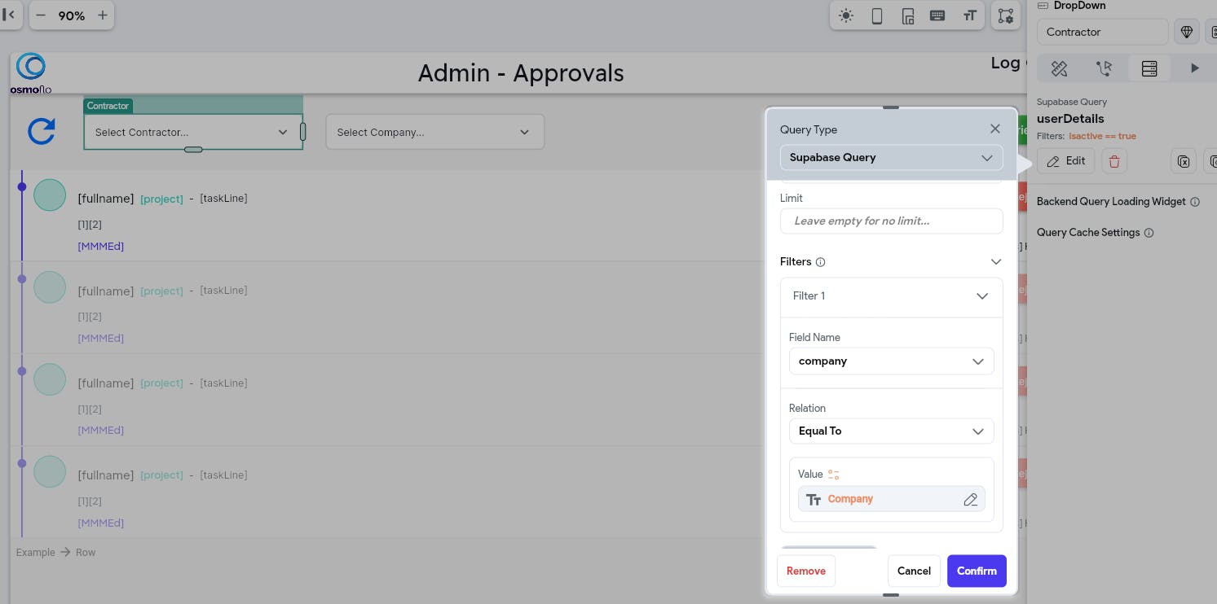Open info icon next to Filters
This screenshot has height=604, width=1217.
point(821,262)
